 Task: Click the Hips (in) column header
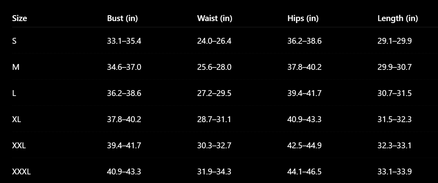coord(303,18)
